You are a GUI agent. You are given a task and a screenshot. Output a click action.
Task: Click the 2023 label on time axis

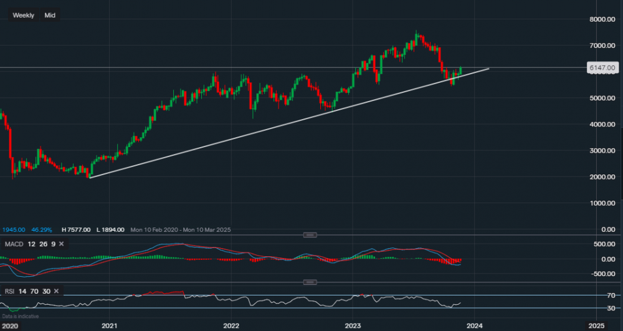pyautogui.click(x=353, y=325)
